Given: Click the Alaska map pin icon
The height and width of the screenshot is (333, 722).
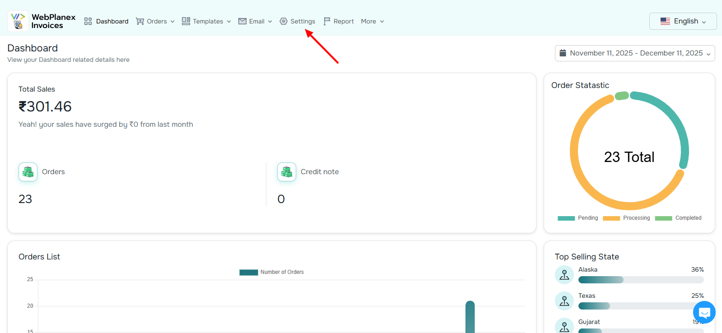Looking at the screenshot, I should [x=564, y=275].
